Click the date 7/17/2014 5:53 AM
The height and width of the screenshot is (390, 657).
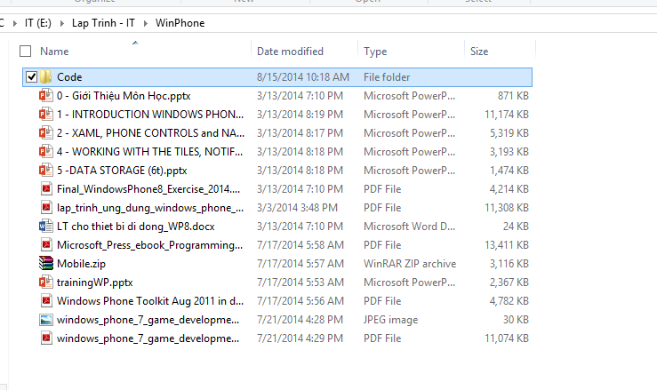pos(300,282)
